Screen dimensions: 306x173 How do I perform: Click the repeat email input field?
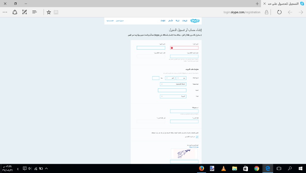[151, 56]
